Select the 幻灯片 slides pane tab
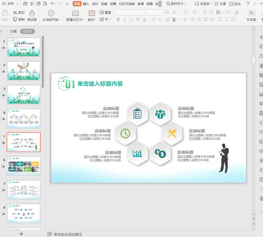The width and height of the screenshot is (263, 237). (28, 32)
